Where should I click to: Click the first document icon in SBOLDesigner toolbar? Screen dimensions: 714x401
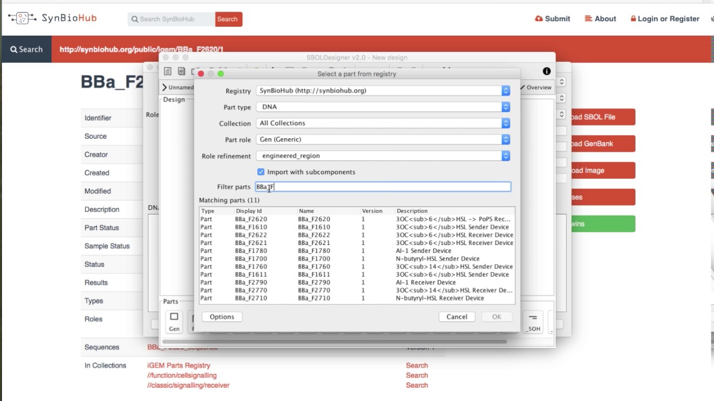[167, 71]
